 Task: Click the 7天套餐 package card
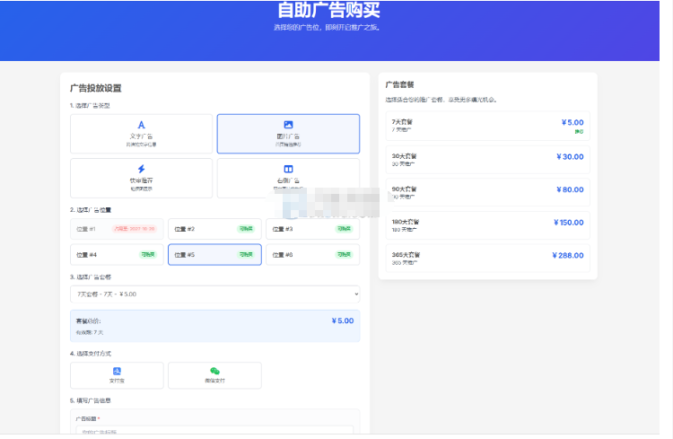[487, 126]
